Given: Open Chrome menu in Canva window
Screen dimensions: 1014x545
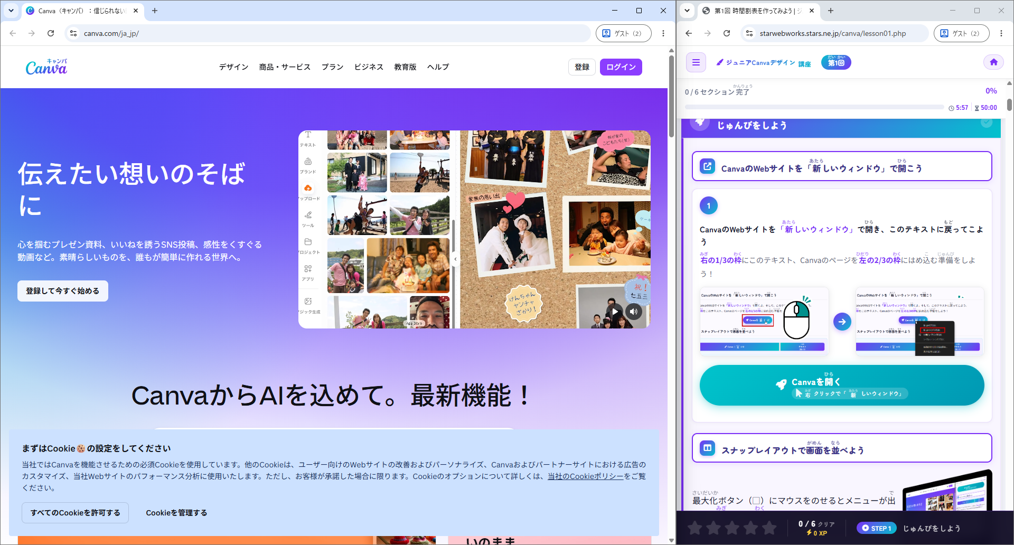Looking at the screenshot, I should point(663,33).
